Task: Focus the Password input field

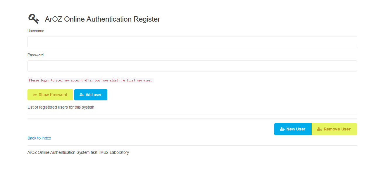Action: click(192, 66)
